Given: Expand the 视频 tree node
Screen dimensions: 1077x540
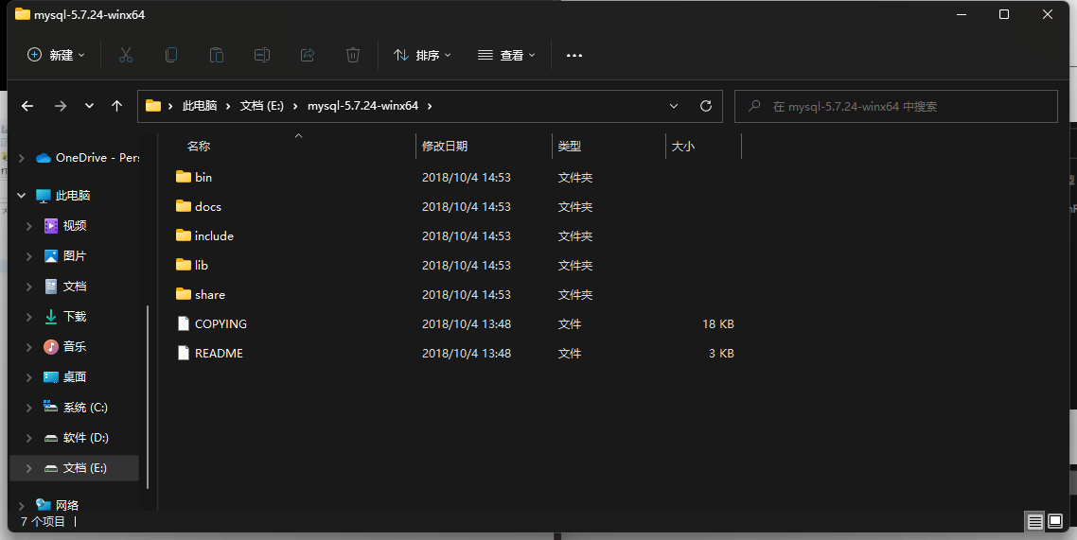Looking at the screenshot, I should coord(28,226).
